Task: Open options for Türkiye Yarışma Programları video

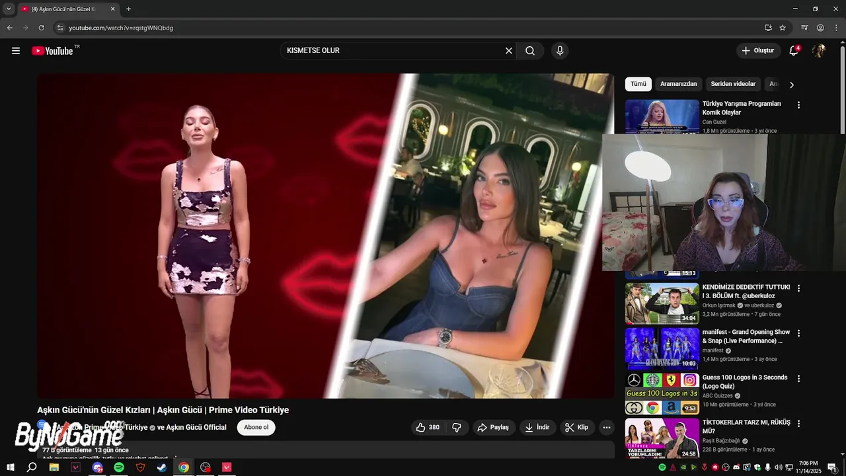Action: click(798, 105)
